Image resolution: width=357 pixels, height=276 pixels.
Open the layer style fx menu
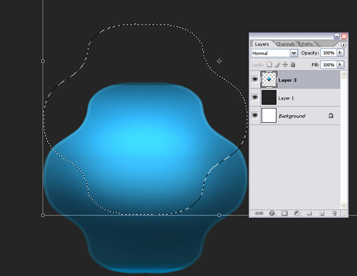point(272,213)
